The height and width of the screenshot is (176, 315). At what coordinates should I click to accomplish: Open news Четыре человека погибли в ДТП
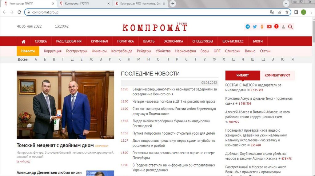pos(174,101)
